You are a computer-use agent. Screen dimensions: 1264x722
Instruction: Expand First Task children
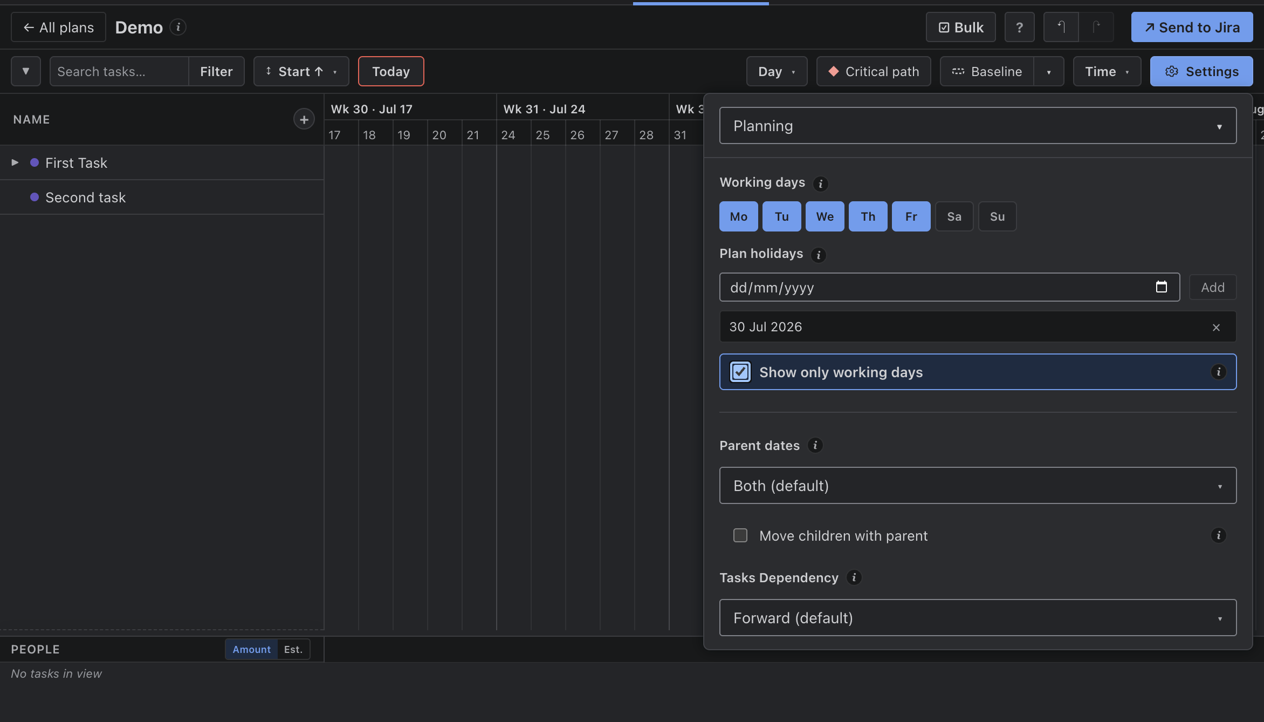15,162
